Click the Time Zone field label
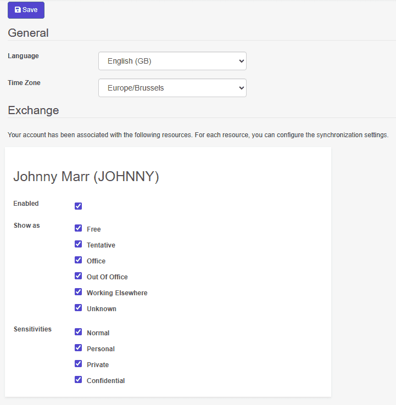The image size is (396, 405). 24,83
